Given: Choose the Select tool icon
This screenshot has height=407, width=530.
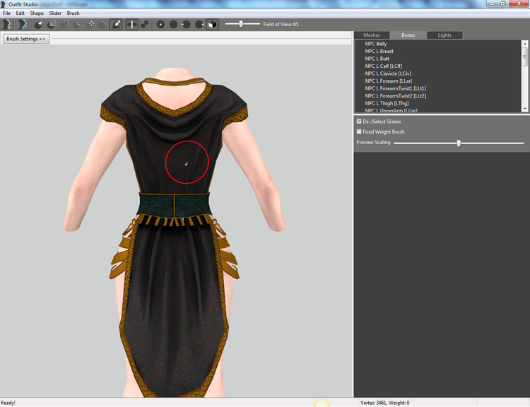Looking at the screenshot, I should [38, 24].
